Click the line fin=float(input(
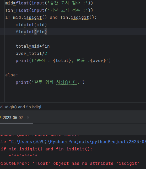 tap(49, 10)
